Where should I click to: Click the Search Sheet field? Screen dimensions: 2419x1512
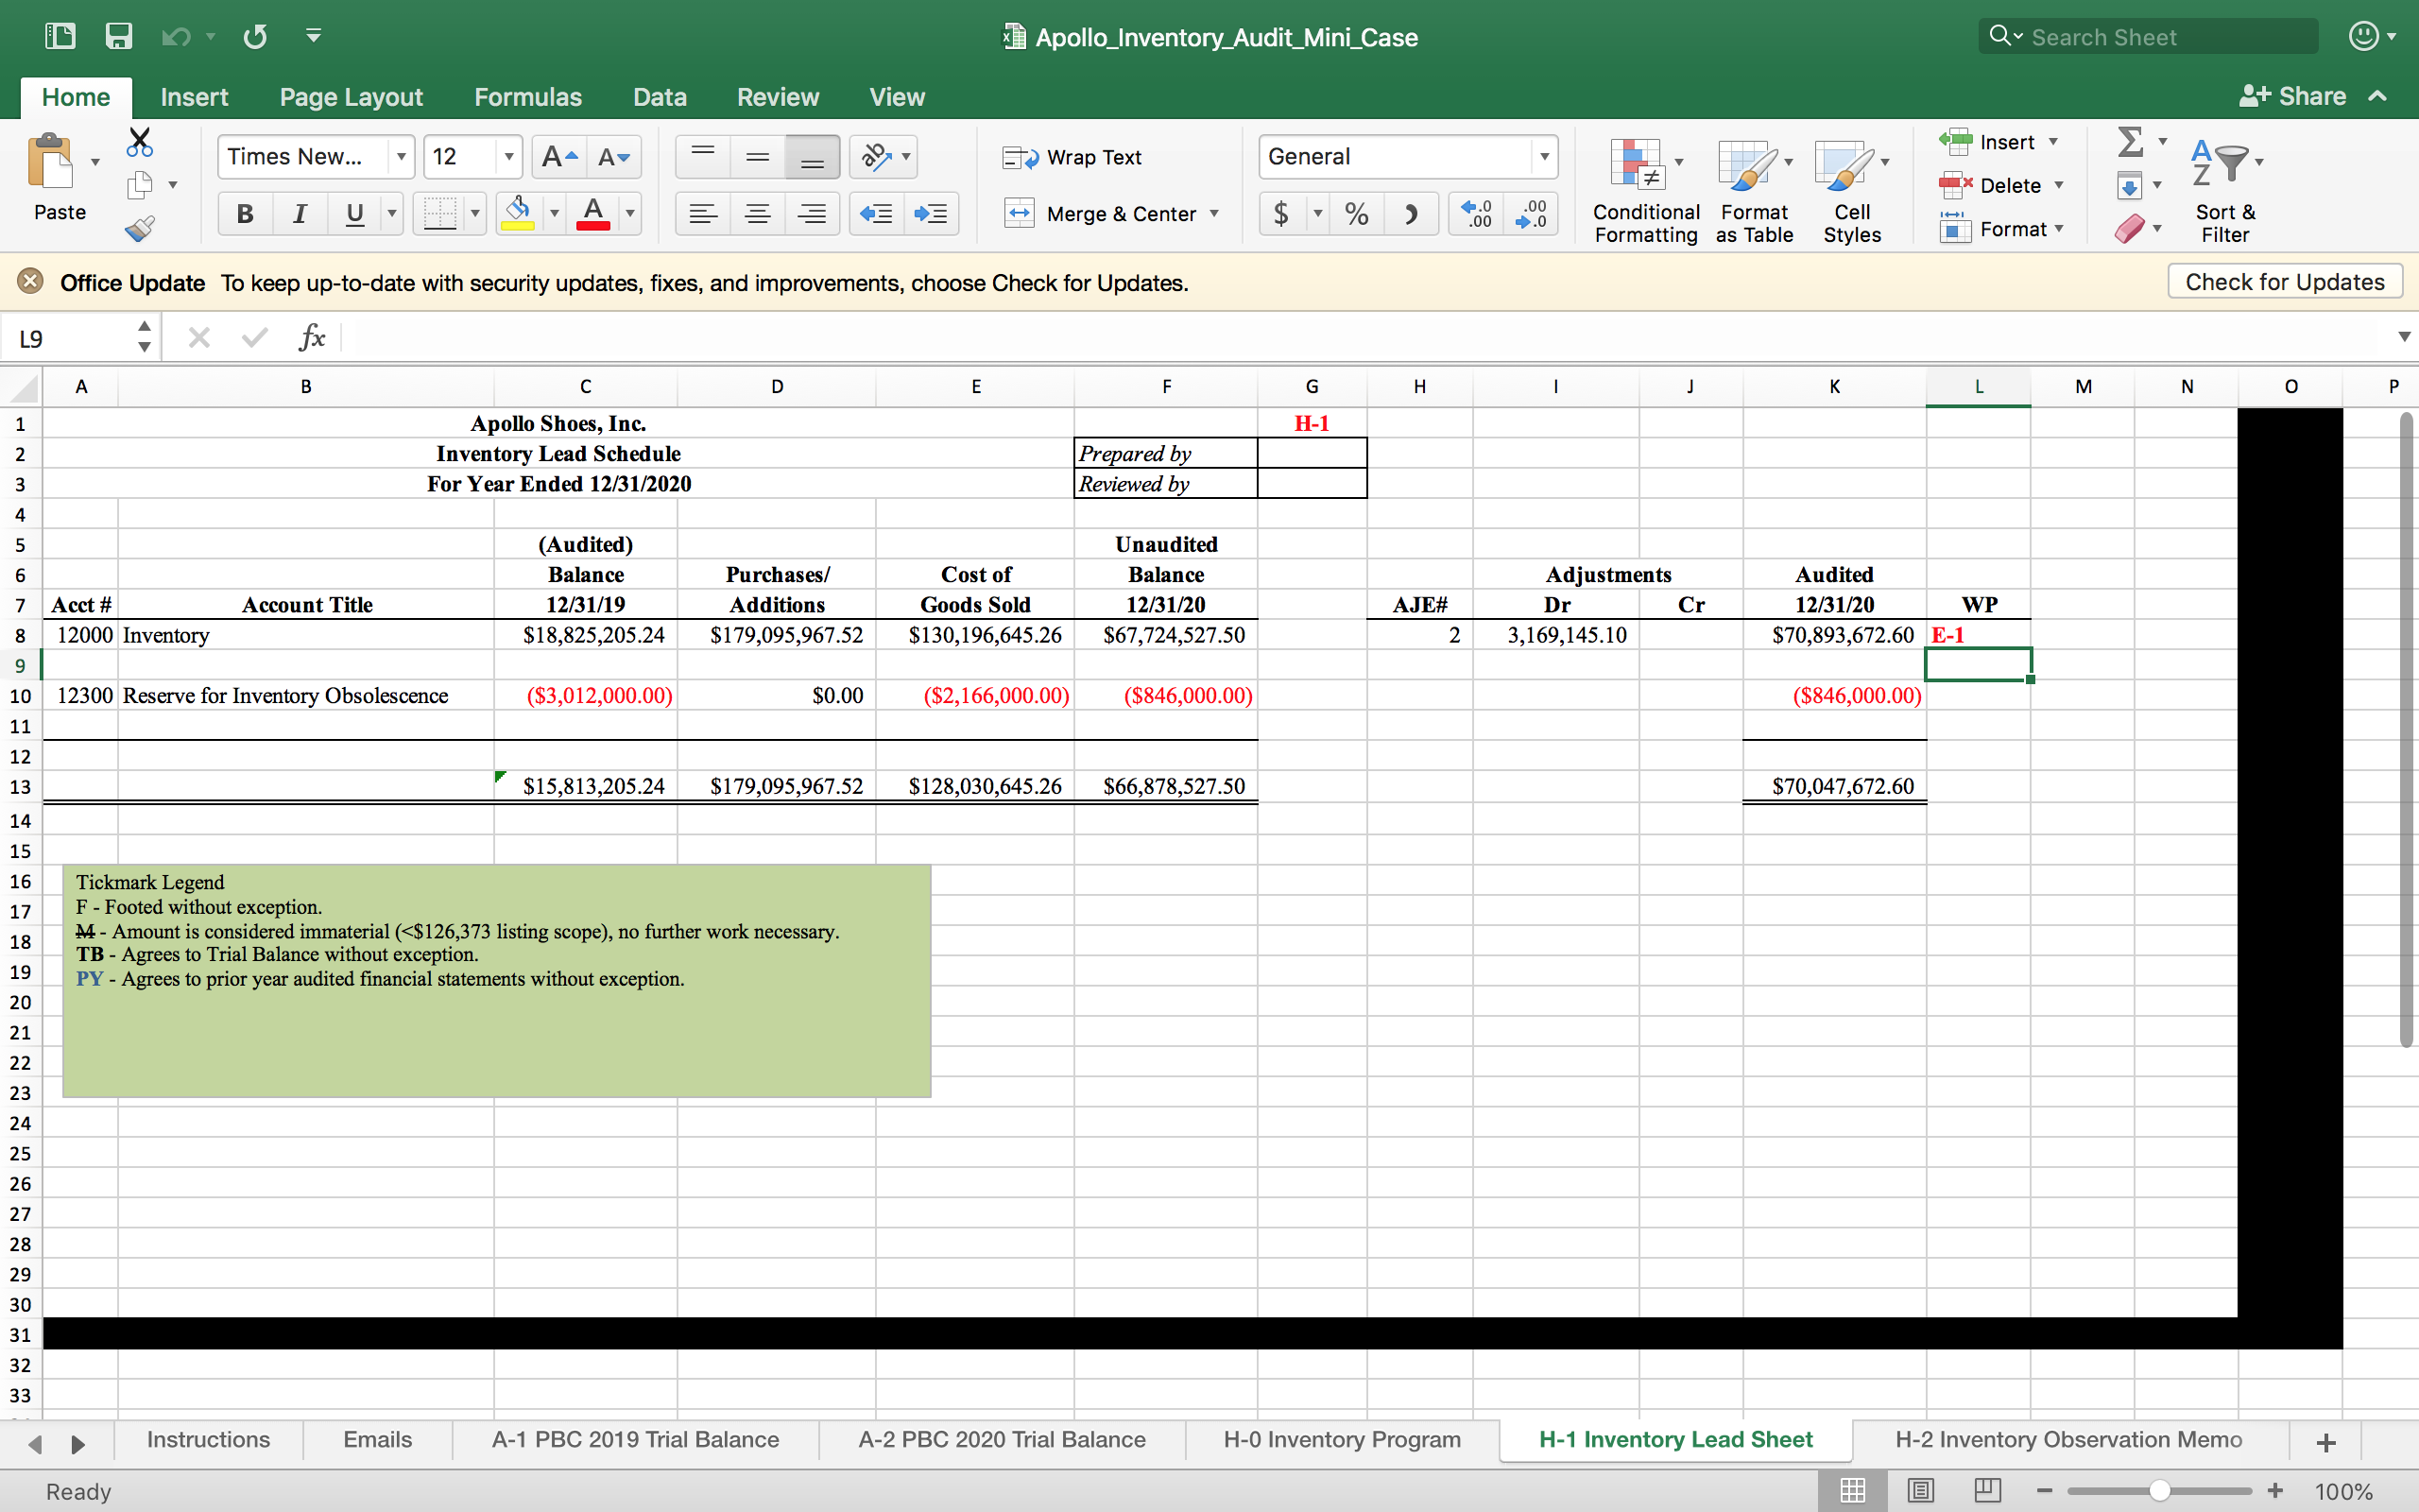pos(2149,37)
